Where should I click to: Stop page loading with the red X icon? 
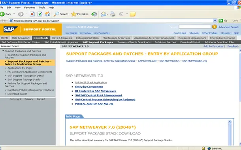click(x=32, y=14)
